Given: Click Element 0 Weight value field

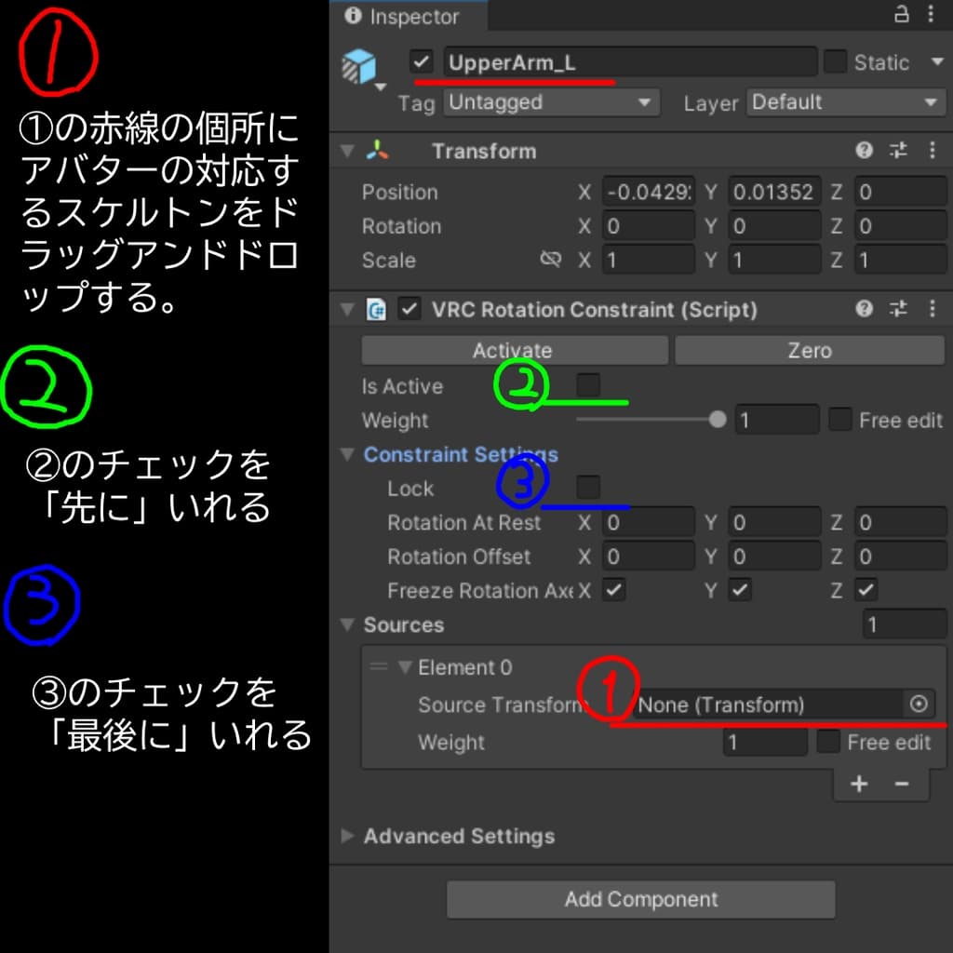Looking at the screenshot, I should coord(765,742).
